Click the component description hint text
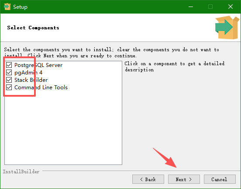 point(175,66)
